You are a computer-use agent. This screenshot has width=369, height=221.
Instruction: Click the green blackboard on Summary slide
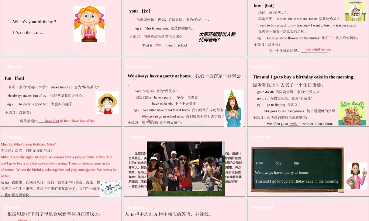[x=297, y=170]
